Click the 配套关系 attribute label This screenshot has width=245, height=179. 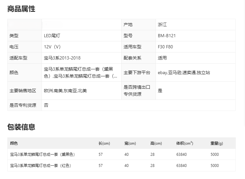(132, 58)
